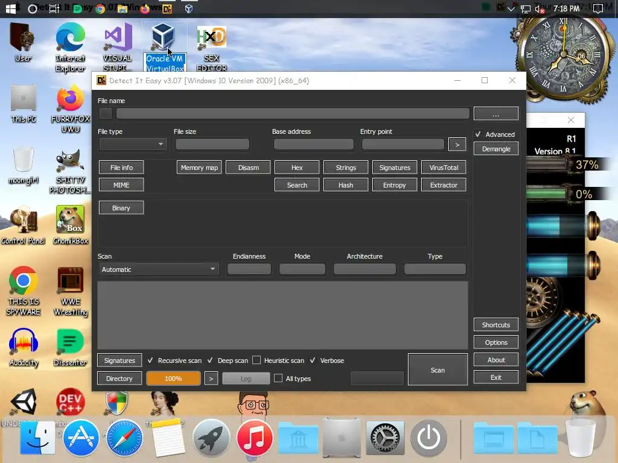Click the MIME button
This screenshot has height=463, width=618.
(121, 185)
